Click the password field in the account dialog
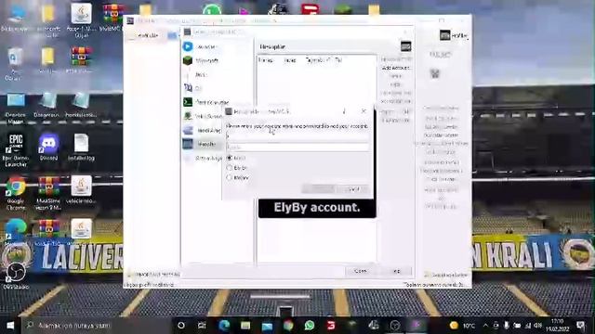Viewport: 595px width, 334px height. pyautogui.click(x=297, y=147)
